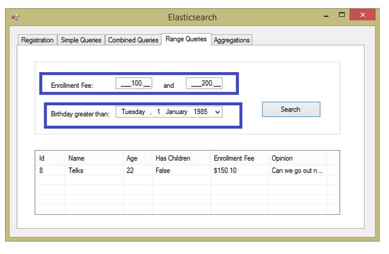Select the result row named Telks
This screenshot has height=254, width=389.
(x=187, y=171)
